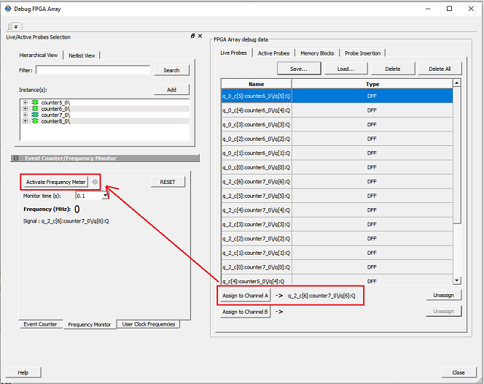The height and width of the screenshot is (384, 484).
Task: Close the Live/Active Probes Selection panel
Action: 200,36
